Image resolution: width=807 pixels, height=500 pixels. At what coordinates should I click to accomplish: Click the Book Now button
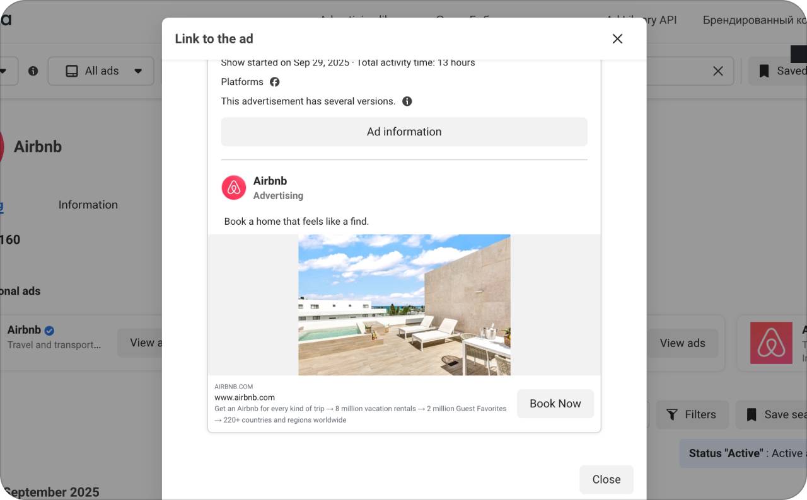555,403
